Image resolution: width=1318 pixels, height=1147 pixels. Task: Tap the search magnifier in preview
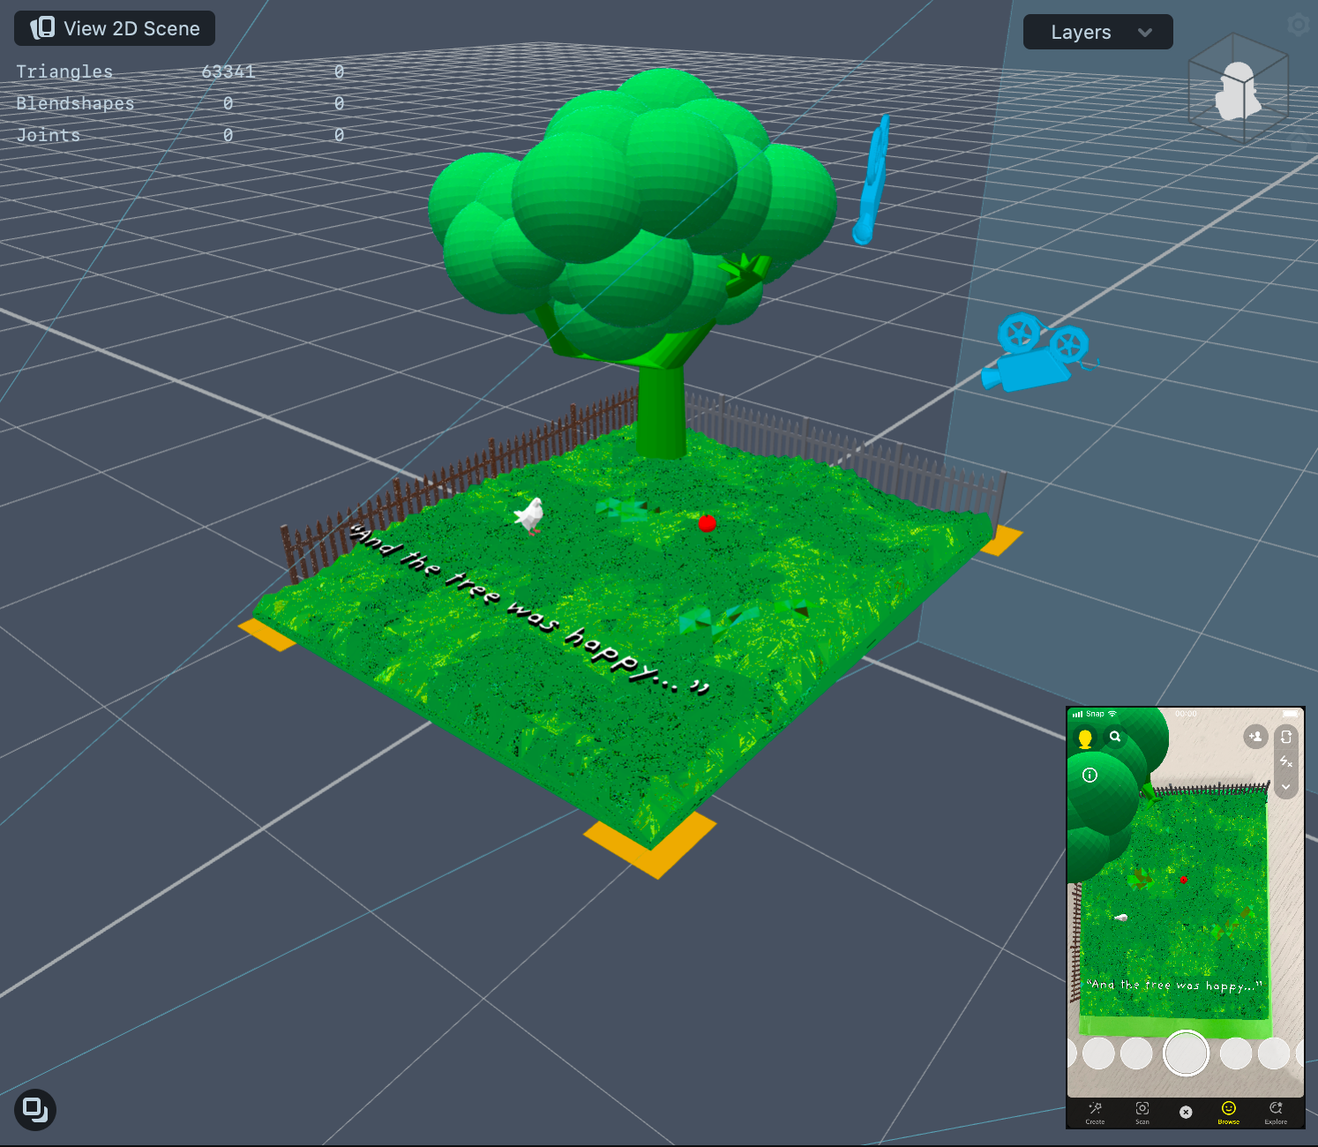1115,737
